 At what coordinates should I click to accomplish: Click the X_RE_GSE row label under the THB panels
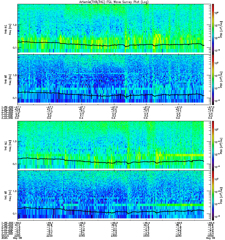pos(7,107)
